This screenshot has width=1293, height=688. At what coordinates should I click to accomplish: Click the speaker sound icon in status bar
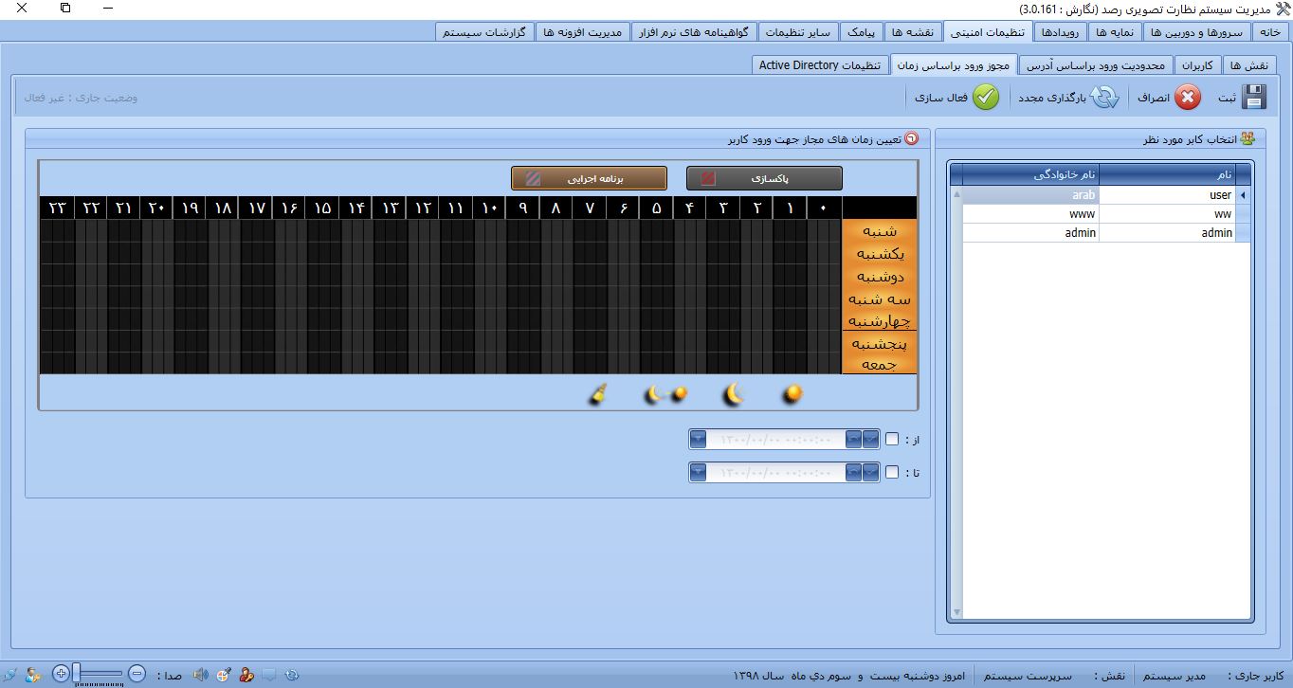point(200,675)
